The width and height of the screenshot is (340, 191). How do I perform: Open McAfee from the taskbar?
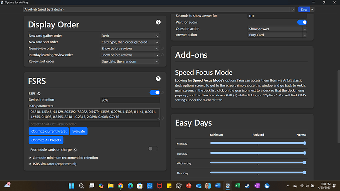[160, 186]
